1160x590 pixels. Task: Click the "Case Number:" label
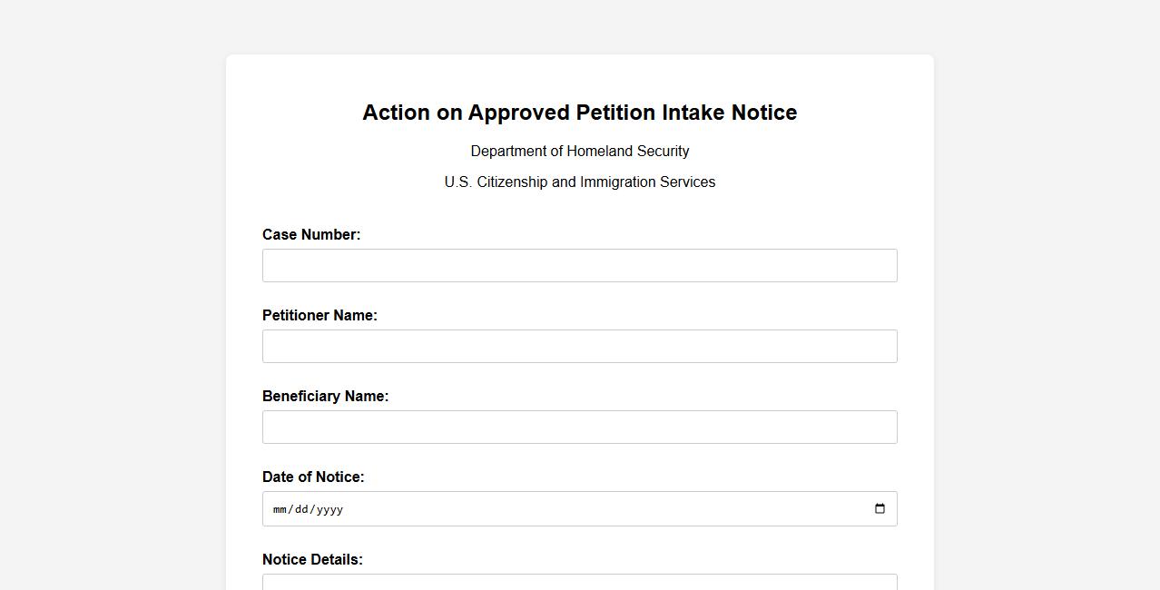pyautogui.click(x=311, y=235)
